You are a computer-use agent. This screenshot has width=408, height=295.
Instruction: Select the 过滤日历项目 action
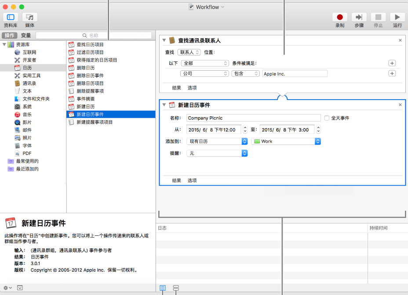(90, 52)
